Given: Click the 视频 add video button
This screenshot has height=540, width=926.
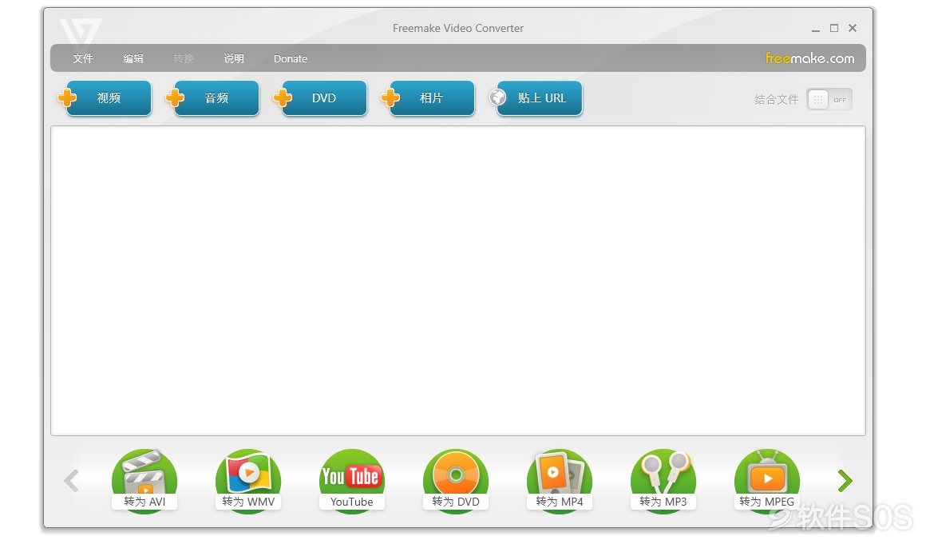Looking at the screenshot, I should click(105, 98).
